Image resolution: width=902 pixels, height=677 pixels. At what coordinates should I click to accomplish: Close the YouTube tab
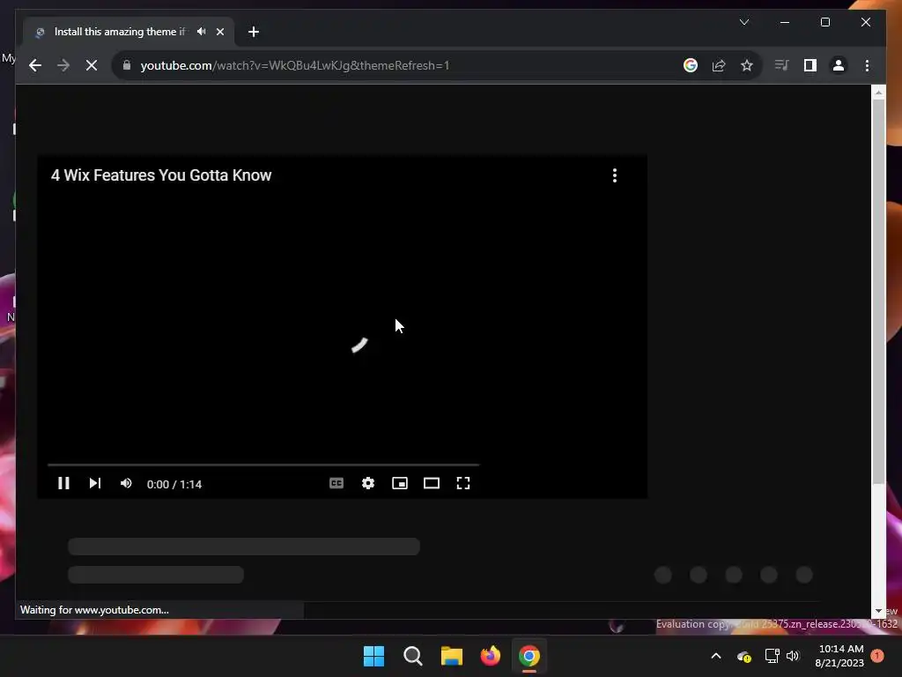click(x=219, y=32)
